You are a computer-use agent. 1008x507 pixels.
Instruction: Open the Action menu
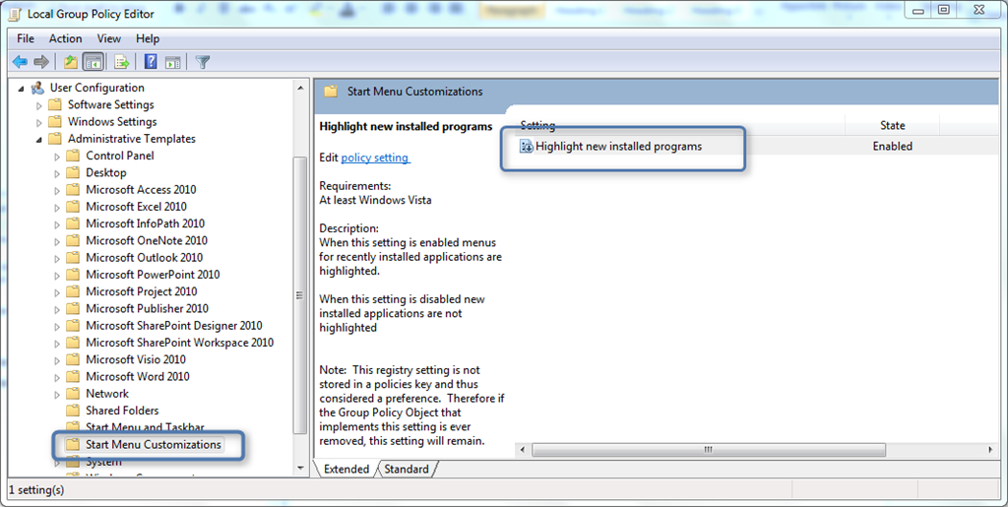66,38
